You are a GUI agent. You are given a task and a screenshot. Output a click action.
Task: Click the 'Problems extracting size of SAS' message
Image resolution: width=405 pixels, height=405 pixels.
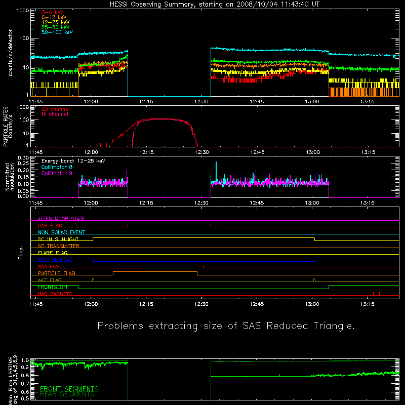click(226, 326)
